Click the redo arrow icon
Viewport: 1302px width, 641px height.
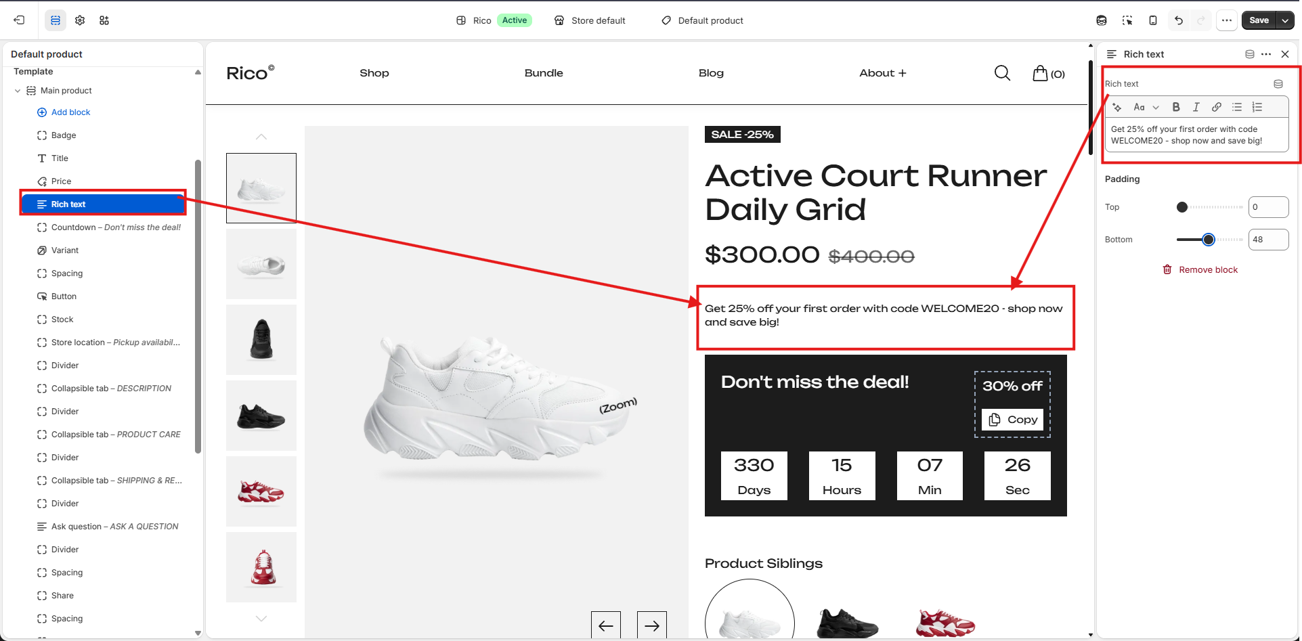point(1201,20)
